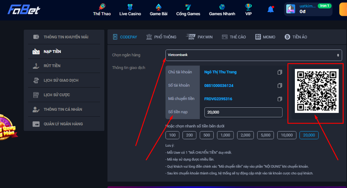Viewport: 347px width, 188px height.
Task: Copy the account holder name
Action: [x=280, y=72]
